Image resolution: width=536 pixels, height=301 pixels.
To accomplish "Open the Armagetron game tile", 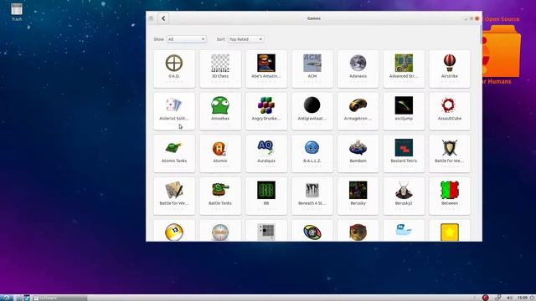I will coord(358,111).
